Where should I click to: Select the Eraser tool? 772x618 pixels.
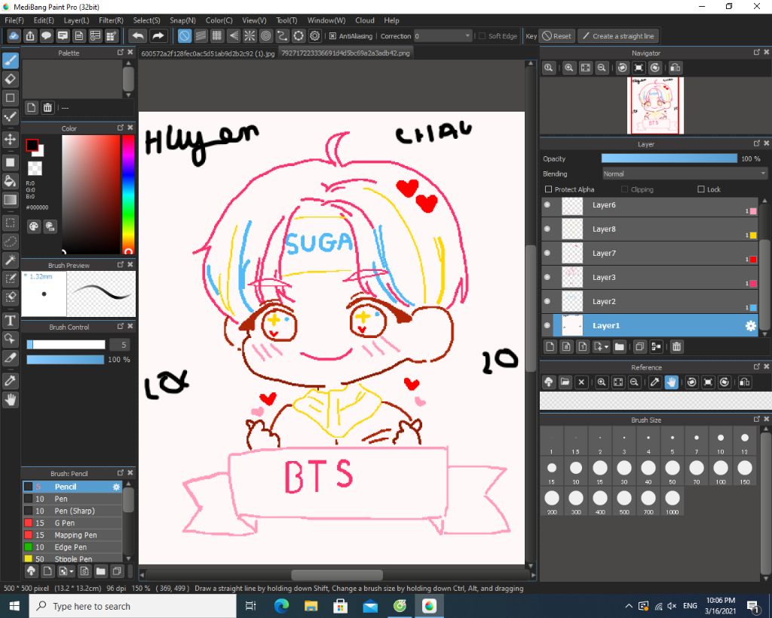[11, 78]
